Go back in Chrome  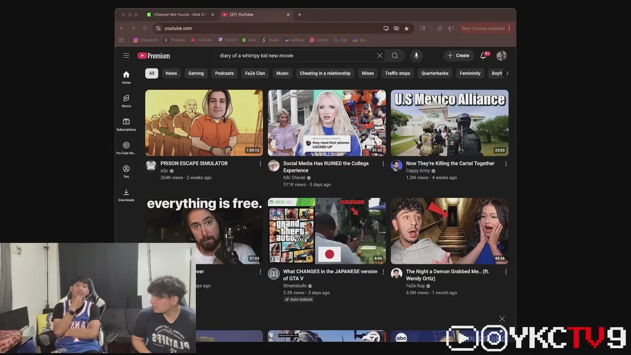click(x=122, y=29)
